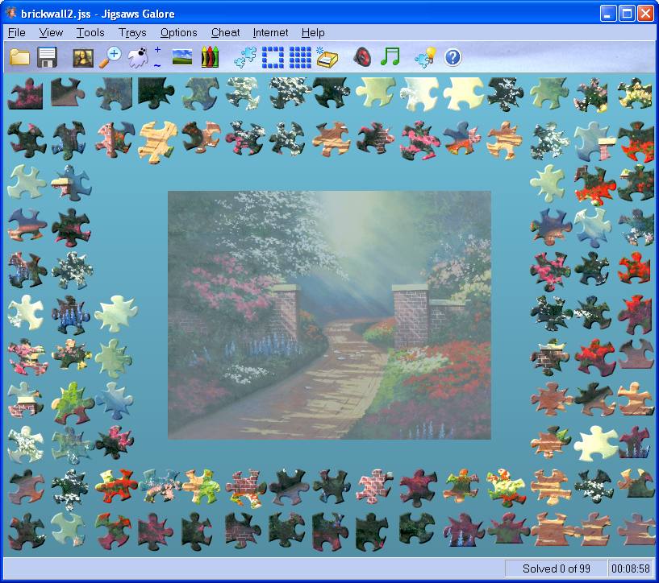
Task: Save the puzzle using the floppy disk icon
Action: [x=47, y=57]
